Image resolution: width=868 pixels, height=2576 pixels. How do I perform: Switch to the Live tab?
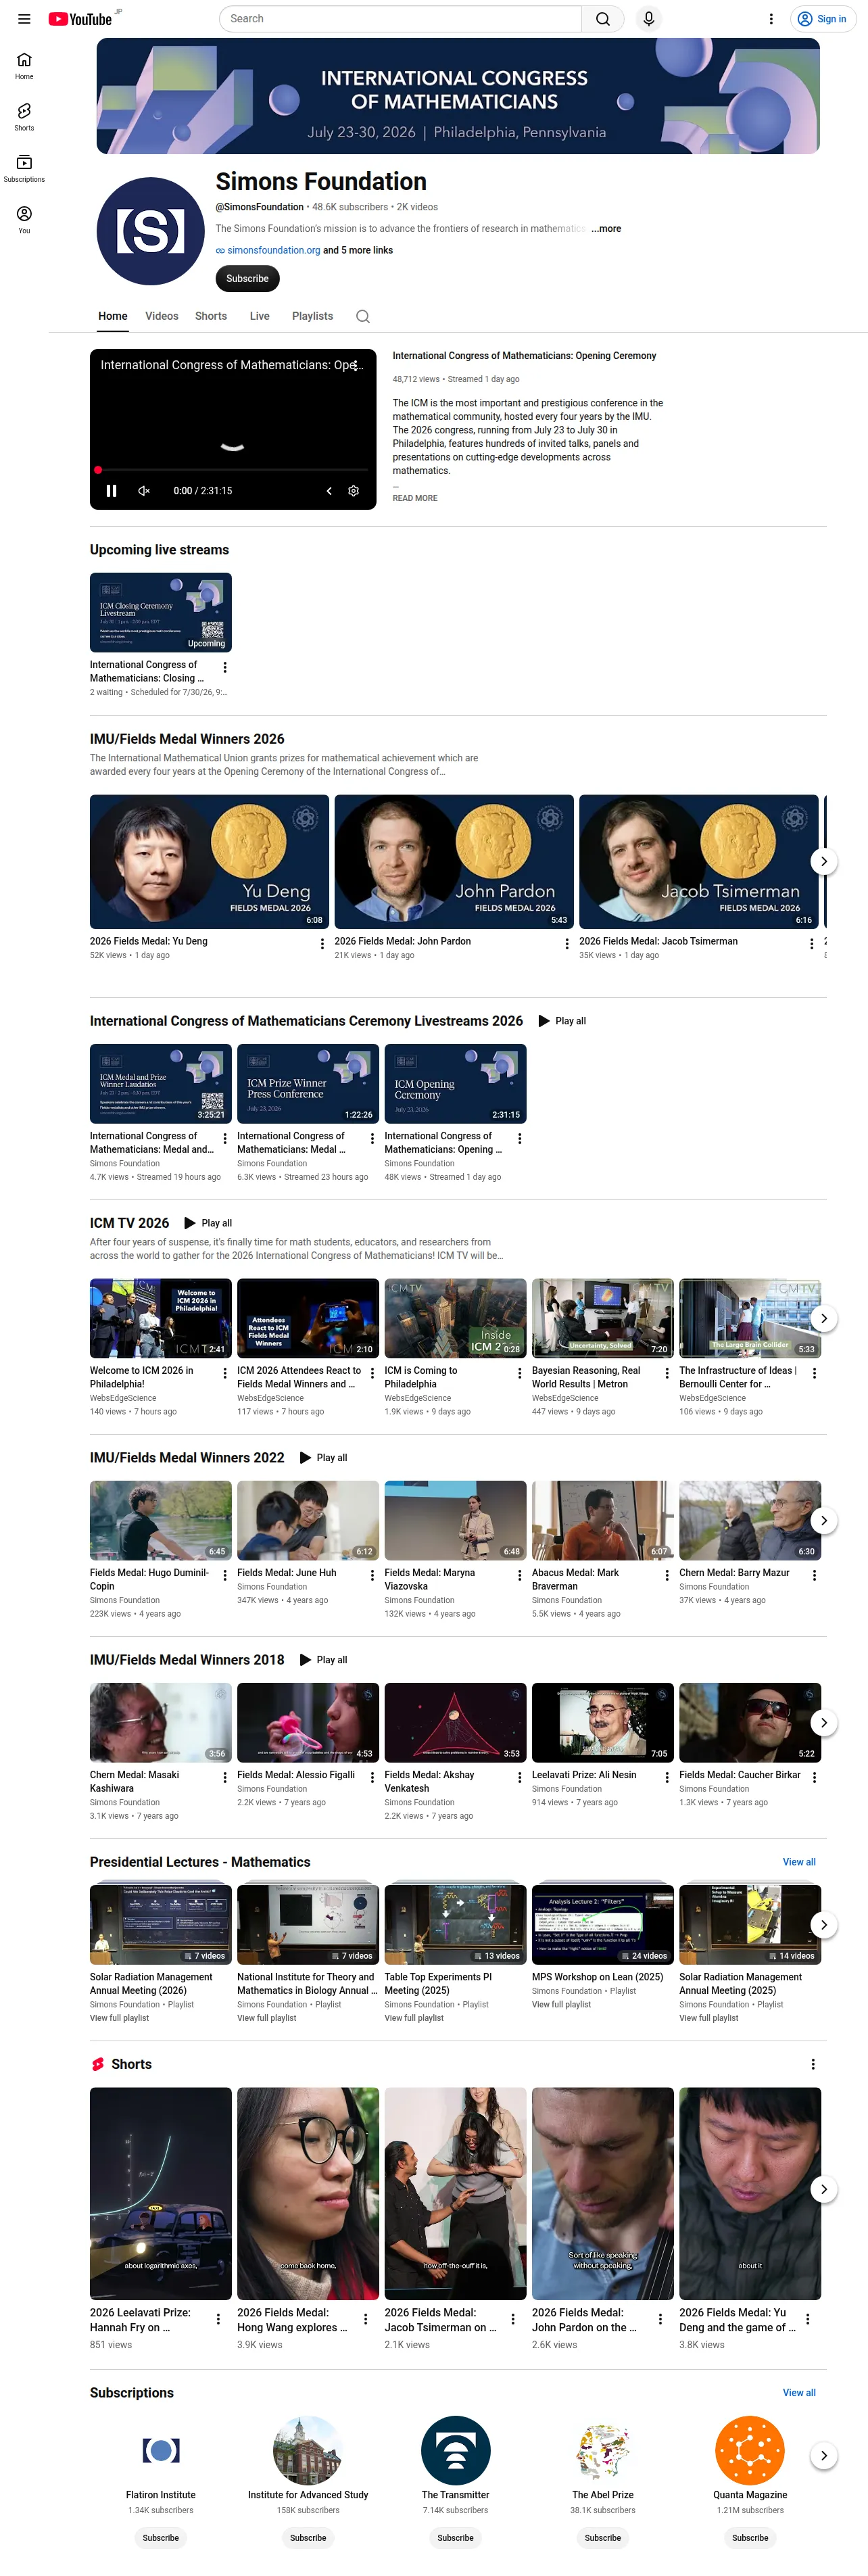(x=260, y=316)
